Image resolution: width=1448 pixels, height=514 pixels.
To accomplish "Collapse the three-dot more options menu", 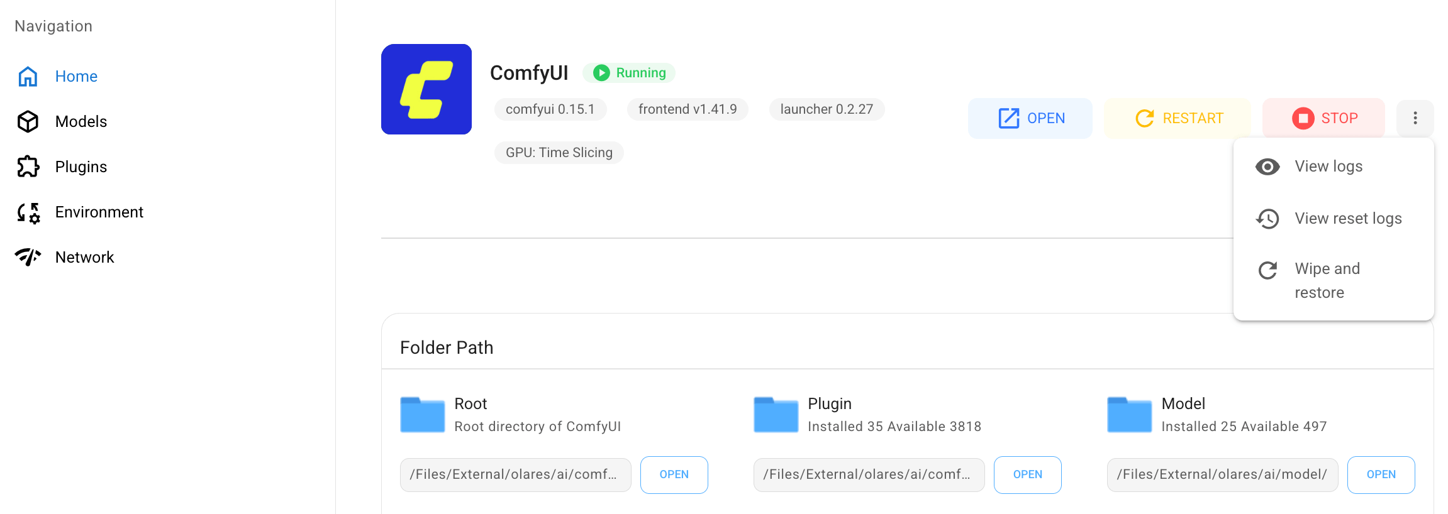I will click(1415, 118).
